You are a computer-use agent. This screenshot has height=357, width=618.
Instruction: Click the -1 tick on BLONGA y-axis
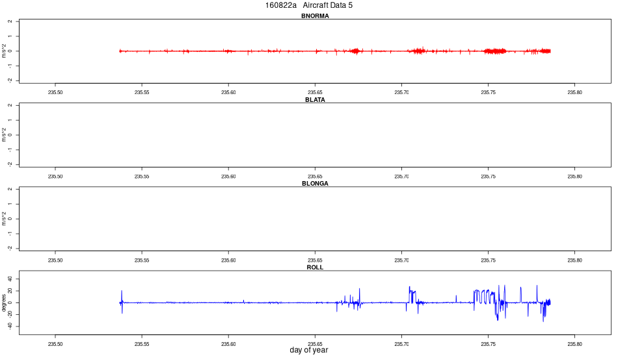10,234
